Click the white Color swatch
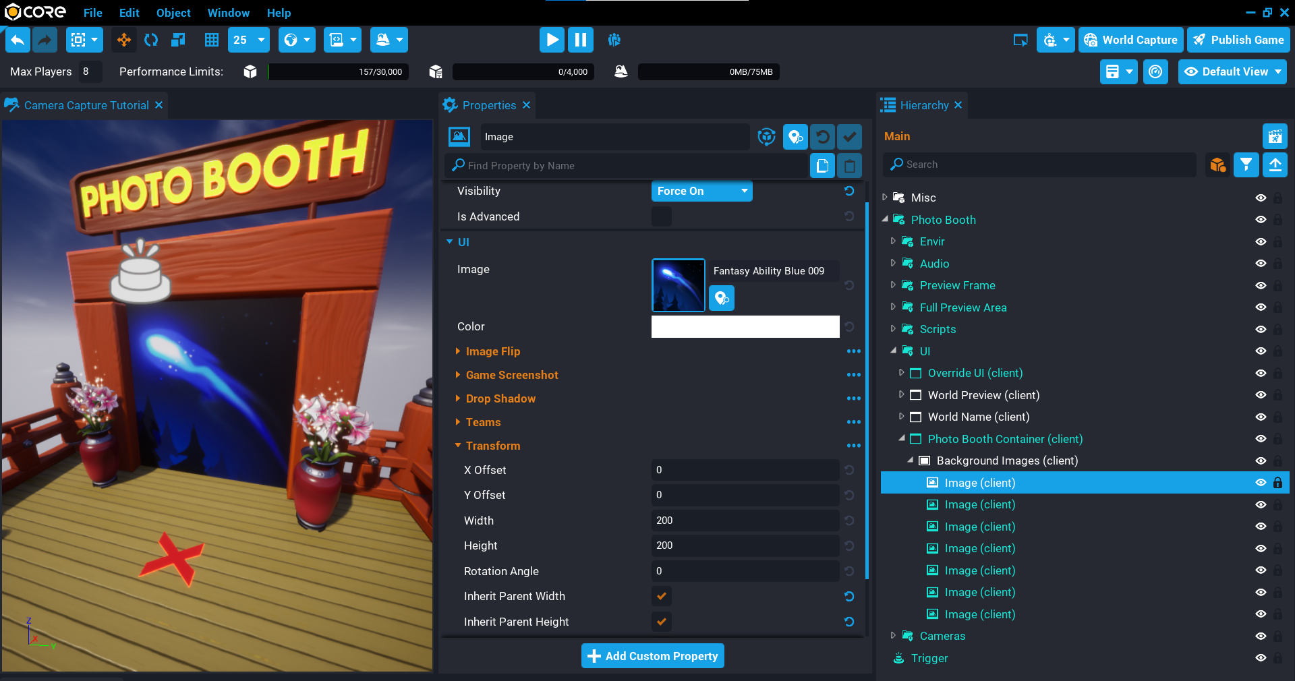The image size is (1295, 681). point(745,326)
